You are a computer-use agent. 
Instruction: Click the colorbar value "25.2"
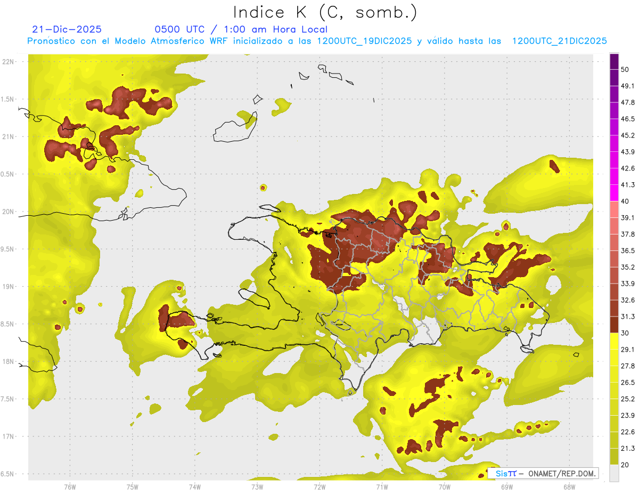pos(628,399)
